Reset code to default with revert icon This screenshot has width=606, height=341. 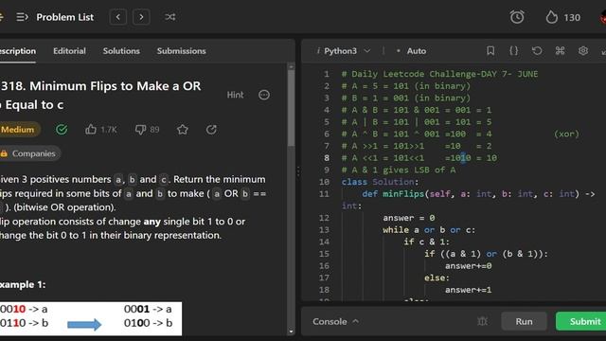pyautogui.click(x=537, y=50)
